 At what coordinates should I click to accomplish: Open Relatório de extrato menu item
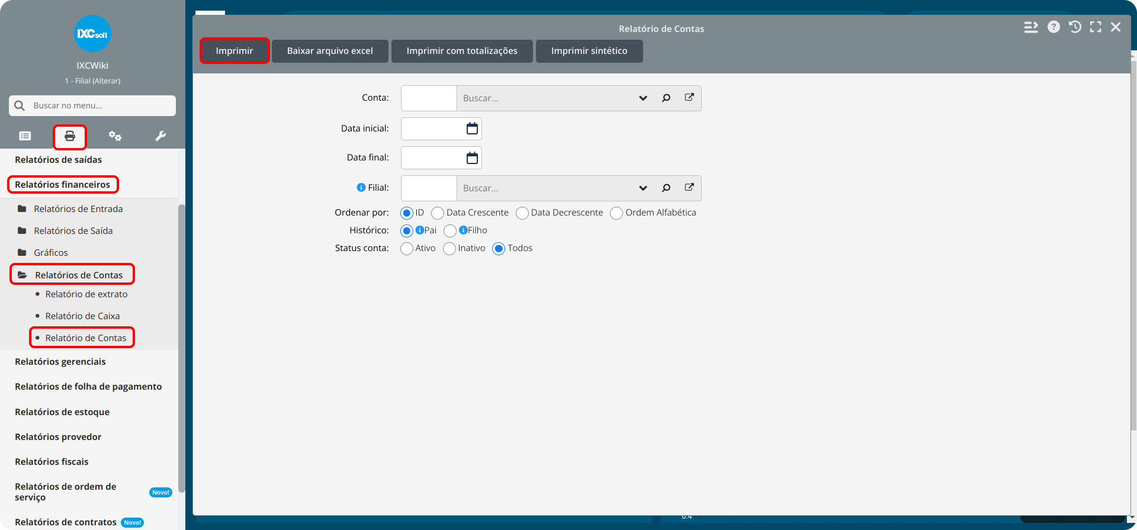tap(86, 294)
